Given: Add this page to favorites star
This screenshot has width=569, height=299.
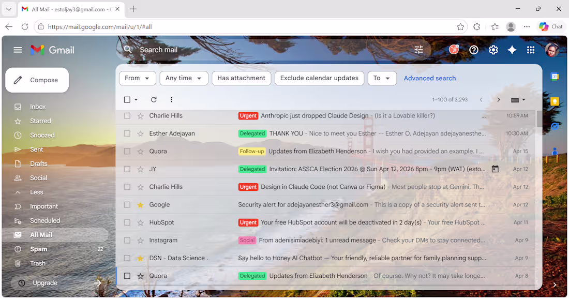Looking at the screenshot, I should click(x=460, y=26).
